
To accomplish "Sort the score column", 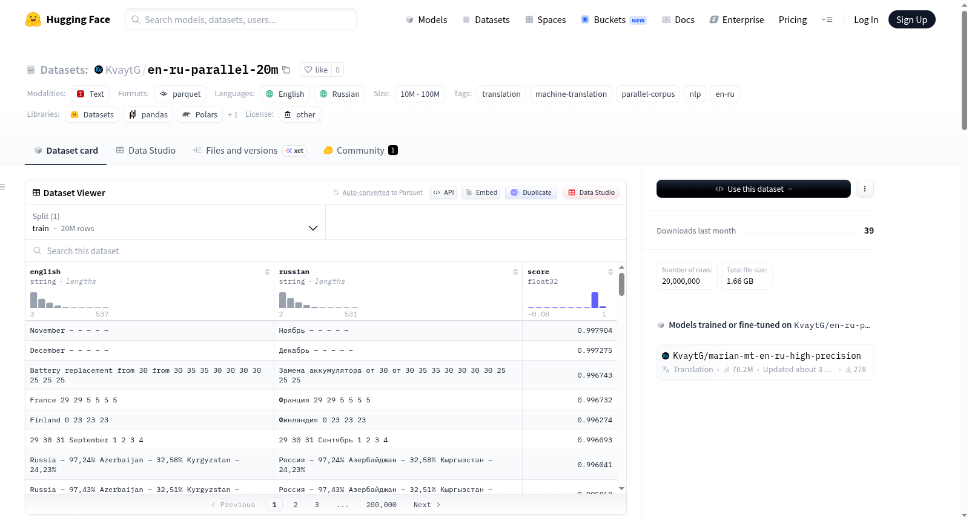I will pos(610,272).
